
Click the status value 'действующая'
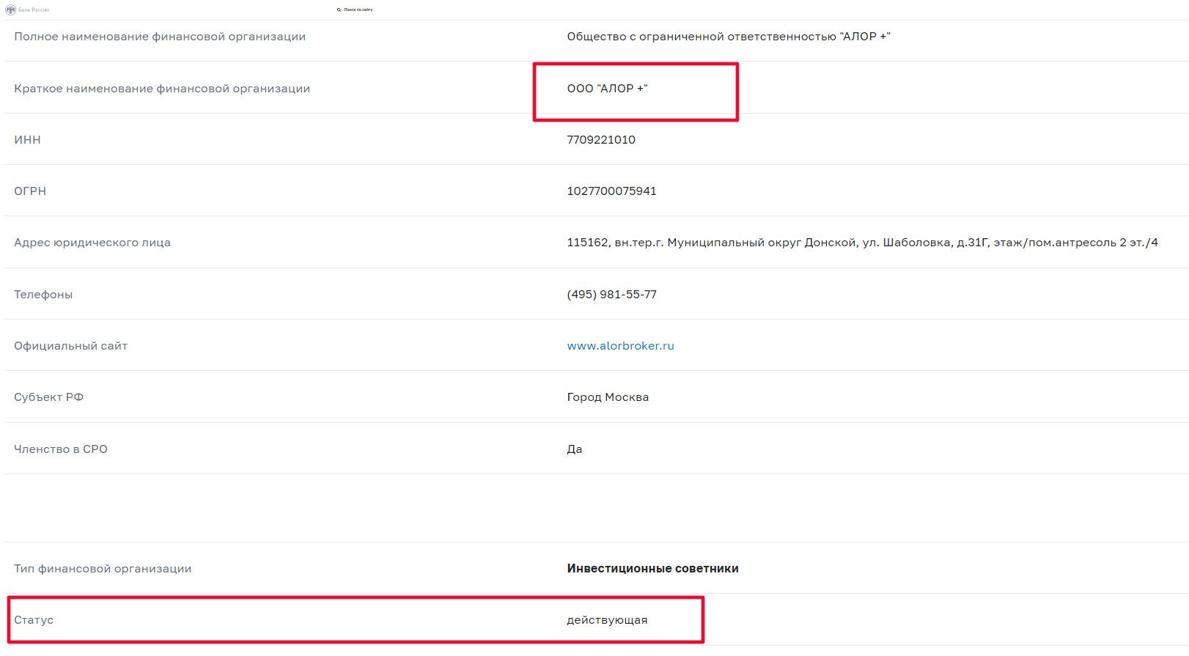click(x=607, y=620)
